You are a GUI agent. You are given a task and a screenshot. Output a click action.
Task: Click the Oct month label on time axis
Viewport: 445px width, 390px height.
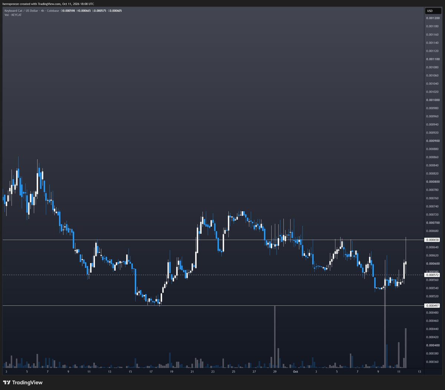295,371
